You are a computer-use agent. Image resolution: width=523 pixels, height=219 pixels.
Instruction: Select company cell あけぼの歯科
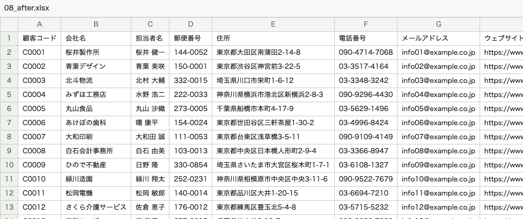(x=96, y=123)
